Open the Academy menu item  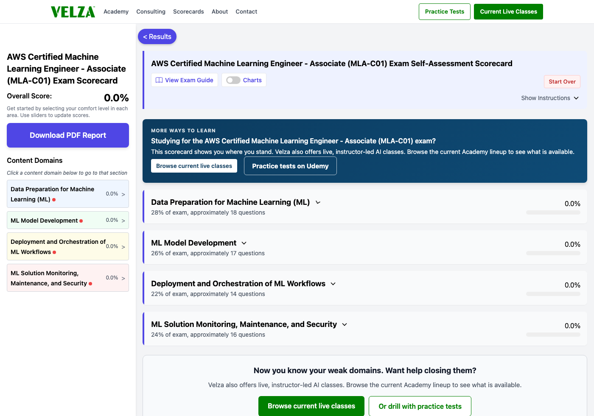pyautogui.click(x=116, y=11)
